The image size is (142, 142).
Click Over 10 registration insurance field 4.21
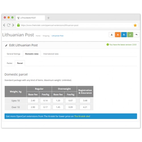tap(85, 107)
